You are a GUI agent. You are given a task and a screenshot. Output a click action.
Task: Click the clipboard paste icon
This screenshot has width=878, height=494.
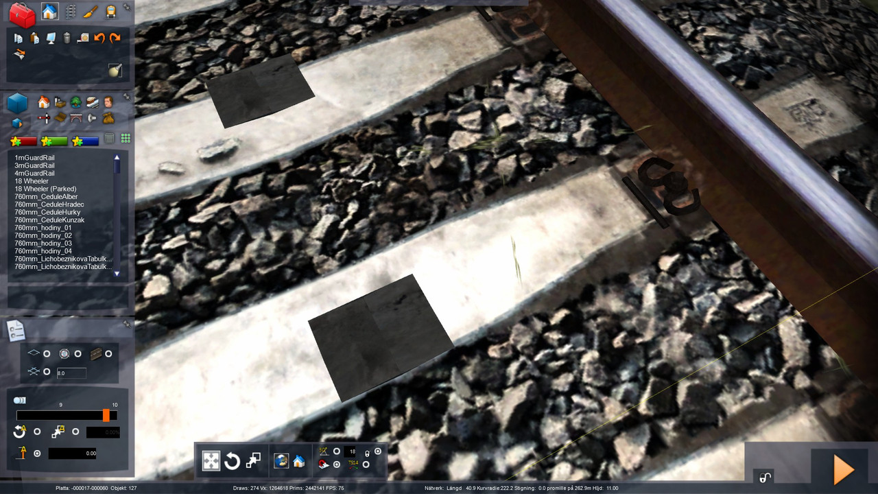pyautogui.click(x=34, y=38)
